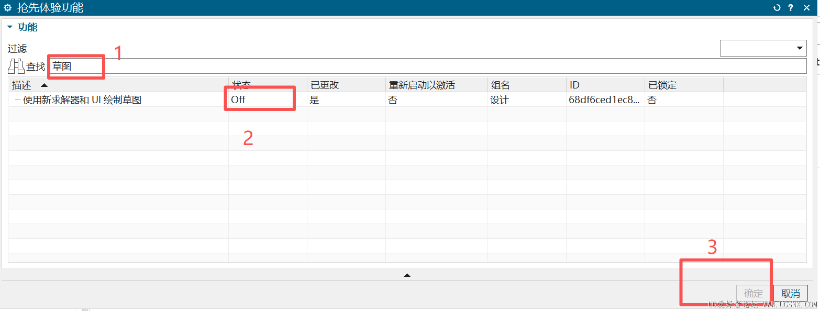The image size is (820, 311).
Task: Click the 否 cell under 重新启动以激活
Action: [x=436, y=99]
